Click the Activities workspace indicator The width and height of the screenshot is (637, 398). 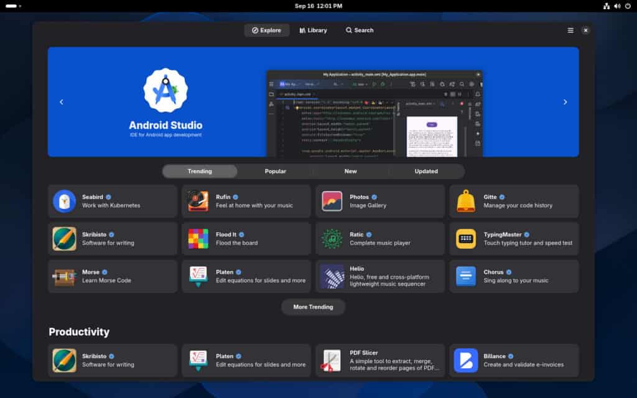tap(14, 6)
